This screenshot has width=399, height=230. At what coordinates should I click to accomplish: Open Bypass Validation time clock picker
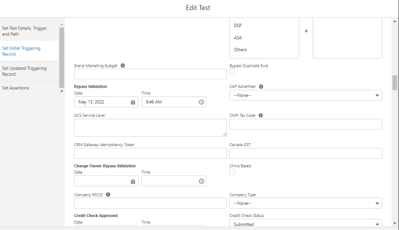pos(201,102)
